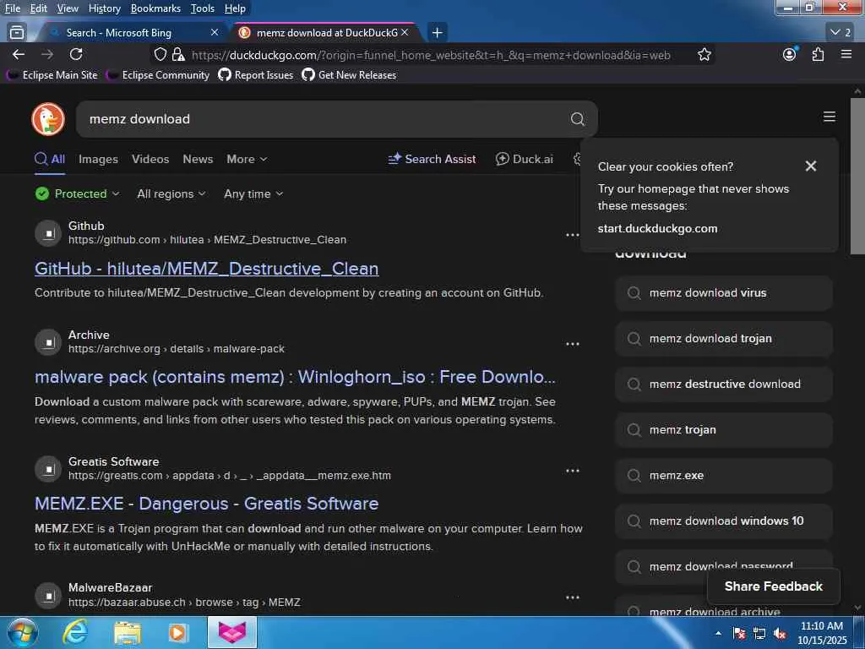
Task: Switch to News results tab
Action: [198, 159]
